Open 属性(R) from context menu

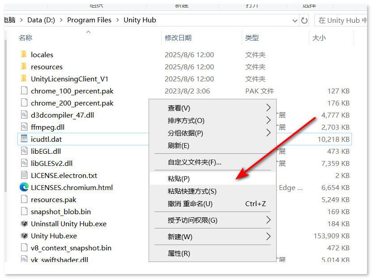pos(213,254)
